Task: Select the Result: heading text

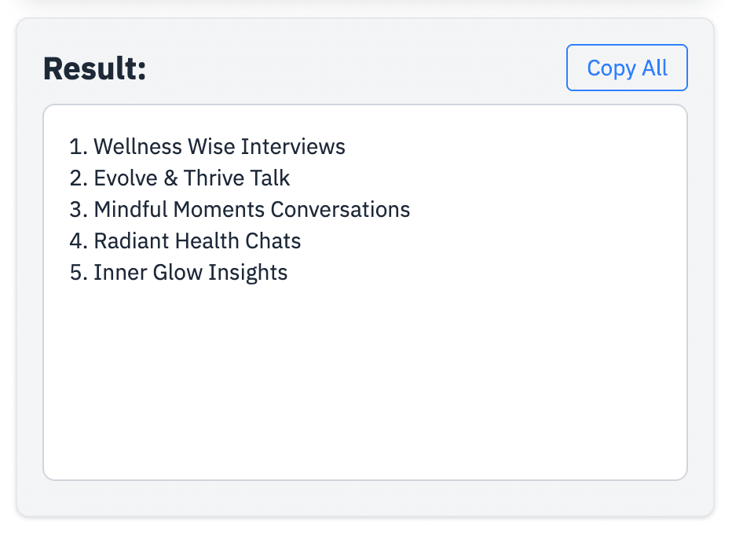Action: (95, 68)
